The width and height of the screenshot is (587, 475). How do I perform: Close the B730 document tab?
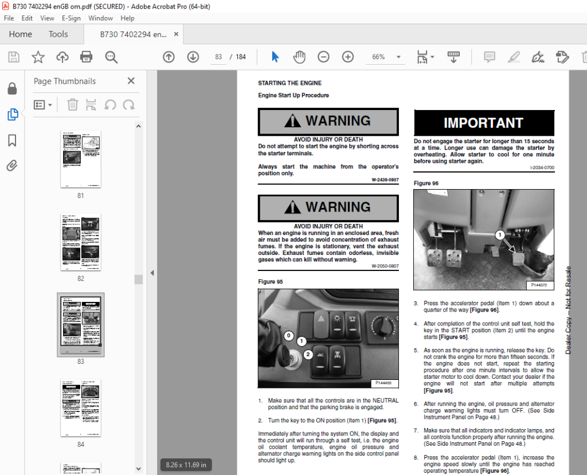(176, 34)
